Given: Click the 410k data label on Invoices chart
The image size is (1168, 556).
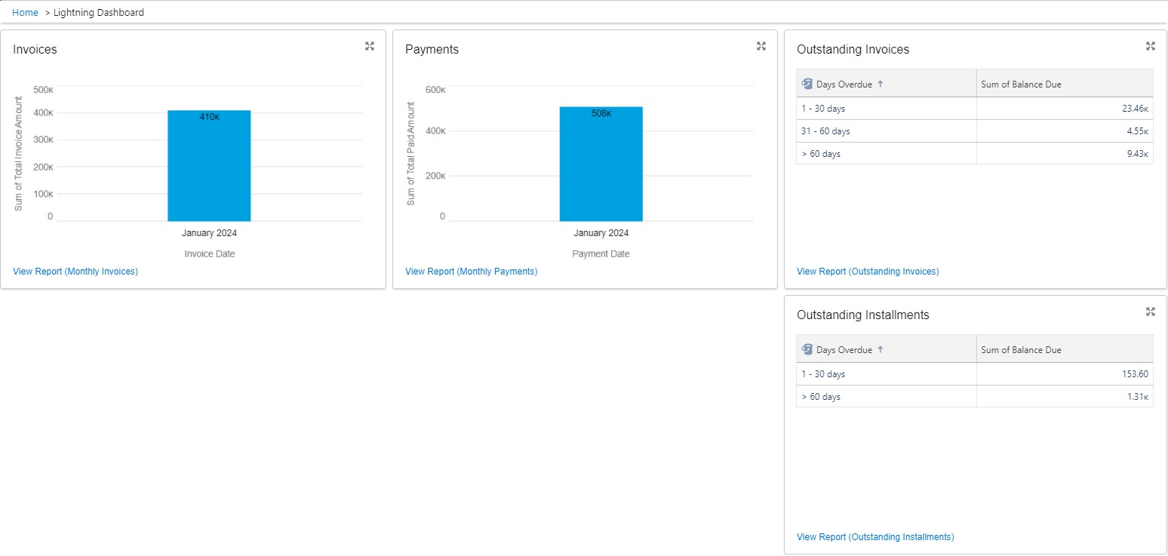Looking at the screenshot, I should coord(209,117).
